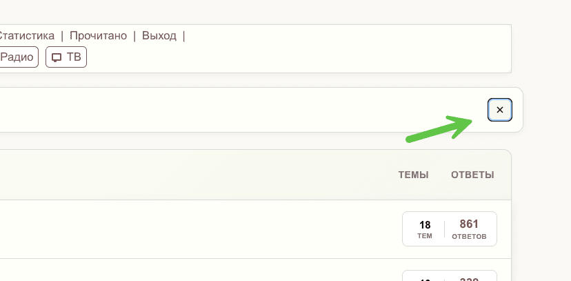
Task: Select the 861 ответов reply count
Action: pyautogui.click(x=469, y=229)
